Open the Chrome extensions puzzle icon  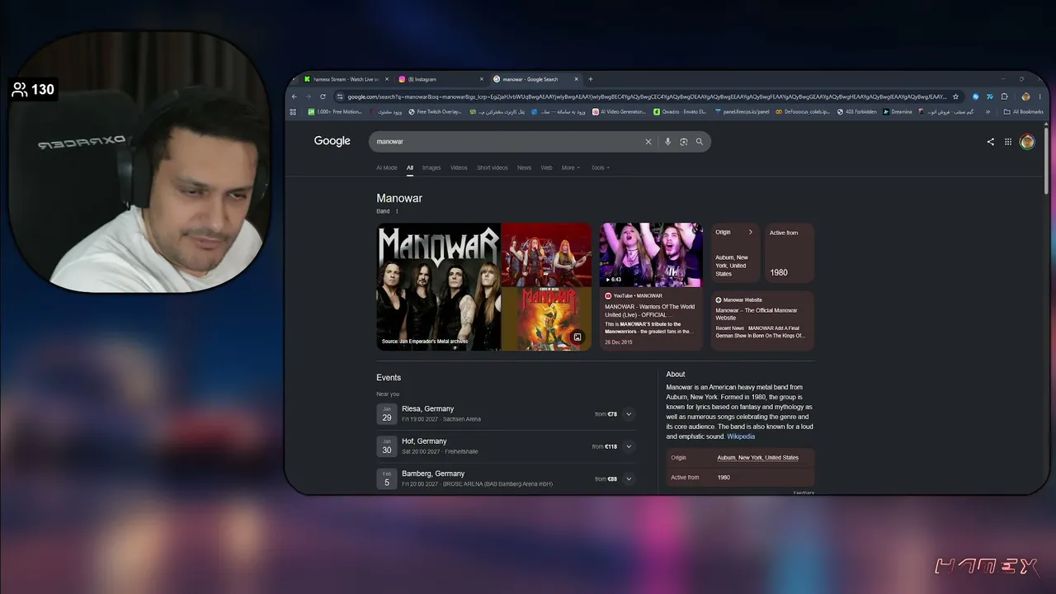[x=1004, y=97]
